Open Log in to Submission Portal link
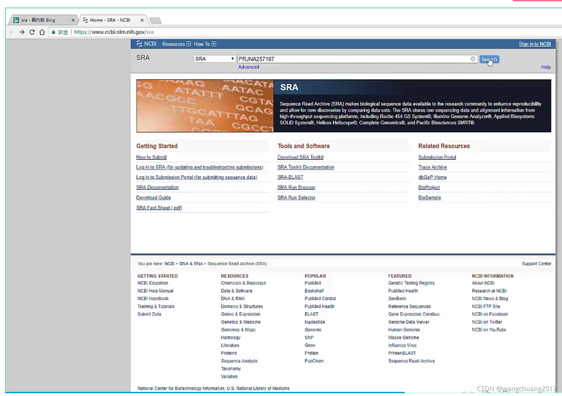 (x=197, y=177)
